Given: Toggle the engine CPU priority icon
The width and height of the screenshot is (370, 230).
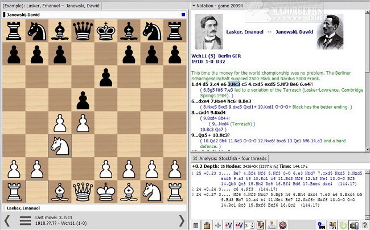Looking at the screenshot, I should click(x=354, y=225).
